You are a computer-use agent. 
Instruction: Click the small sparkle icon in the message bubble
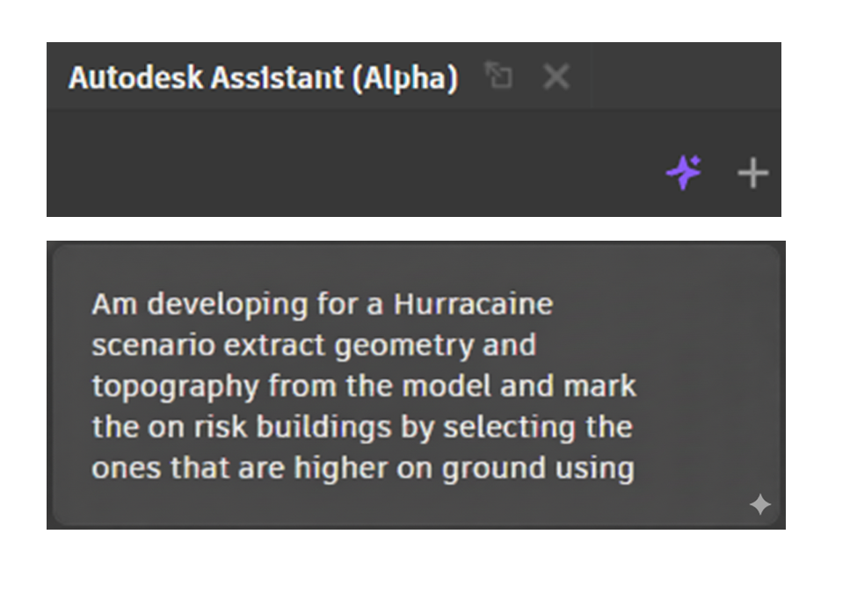759,504
